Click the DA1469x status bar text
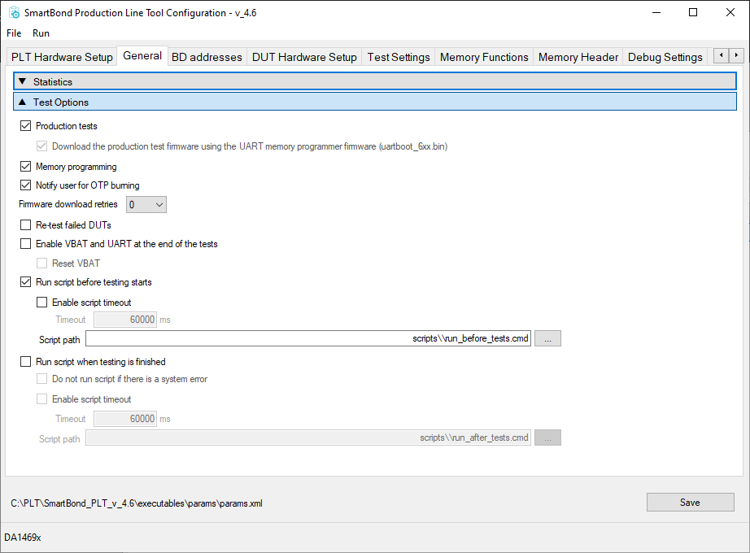The height and width of the screenshot is (553, 750). pos(23,538)
